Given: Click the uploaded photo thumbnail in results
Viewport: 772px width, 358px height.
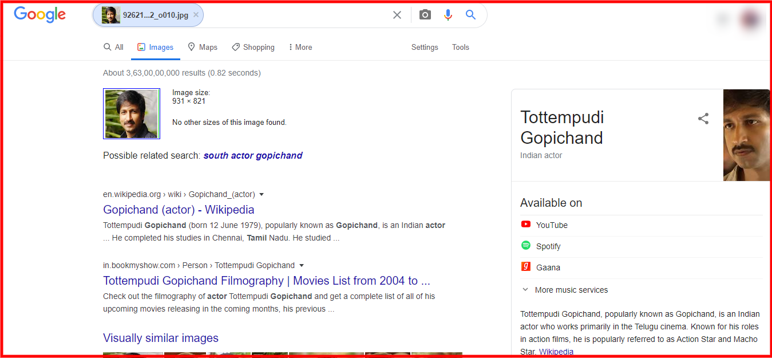Looking at the screenshot, I should [x=132, y=113].
